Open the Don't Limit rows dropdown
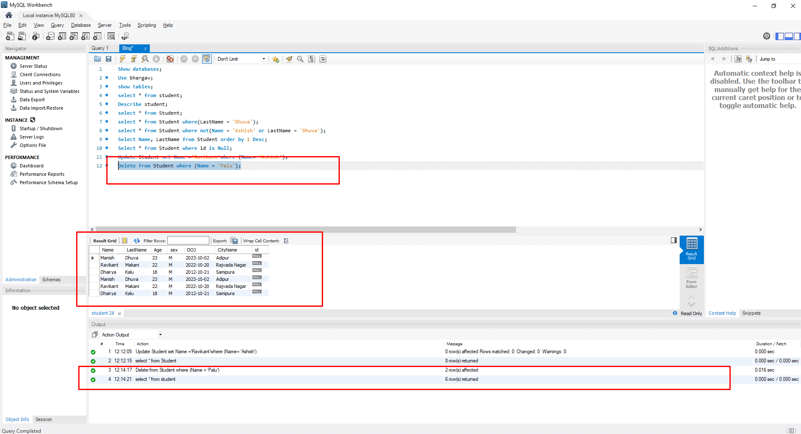 point(241,59)
